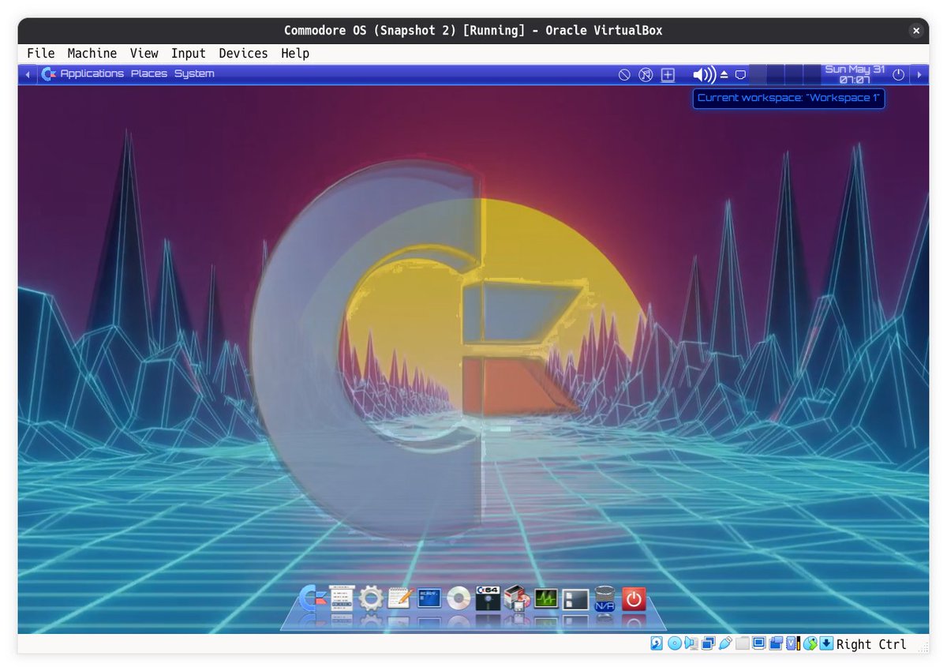Click the Right Ctrl host key label

[871, 644]
